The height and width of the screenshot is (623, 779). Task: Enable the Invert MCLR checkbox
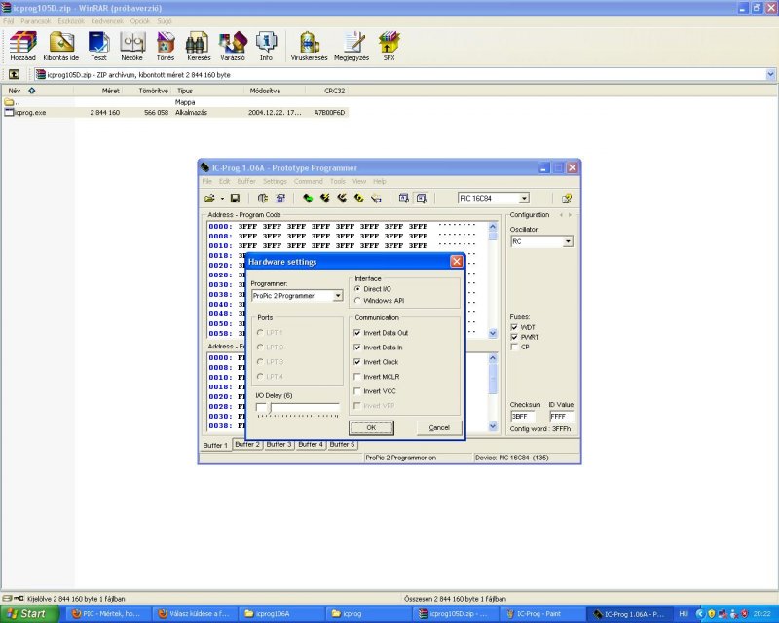(x=357, y=377)
